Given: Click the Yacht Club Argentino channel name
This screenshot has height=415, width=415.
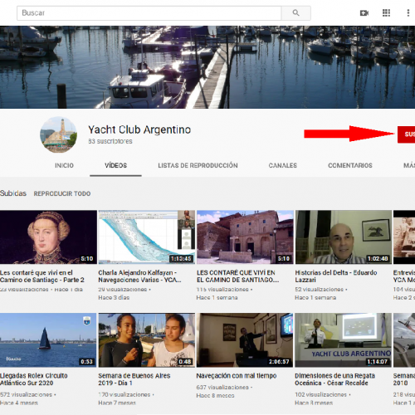Looking at the screenshot, I should 139,129.
